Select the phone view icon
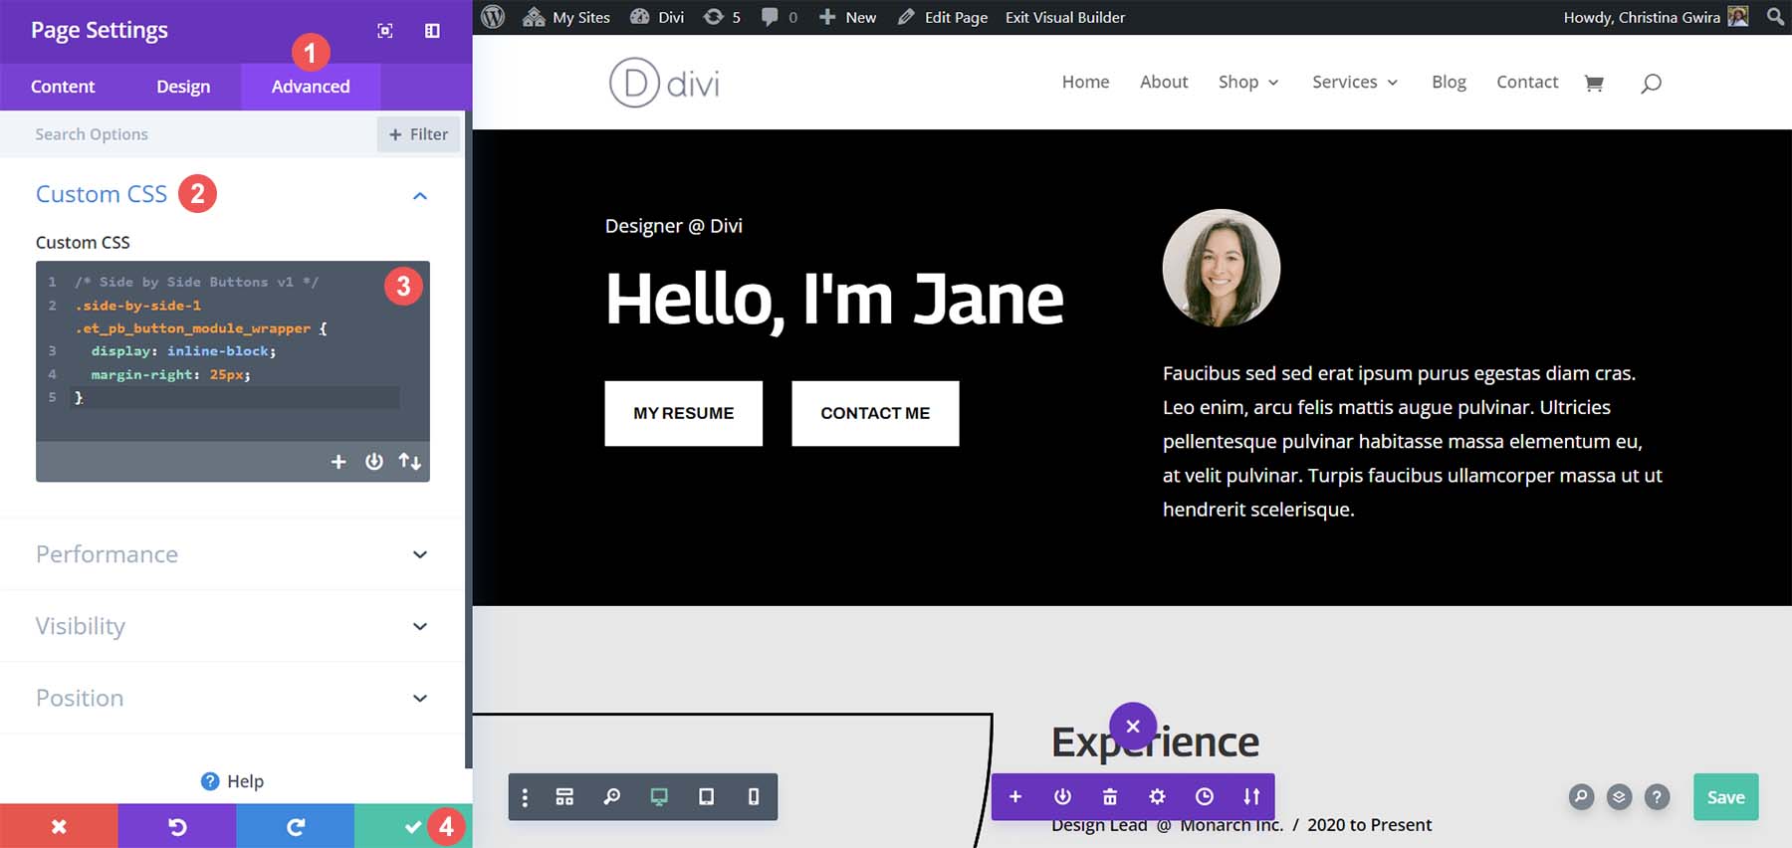 [754, 797]
